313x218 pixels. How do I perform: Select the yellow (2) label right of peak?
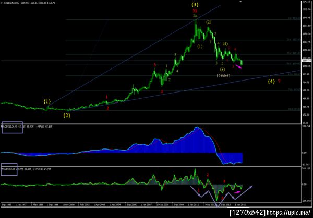pyautogui.click(x=209, y=22)
